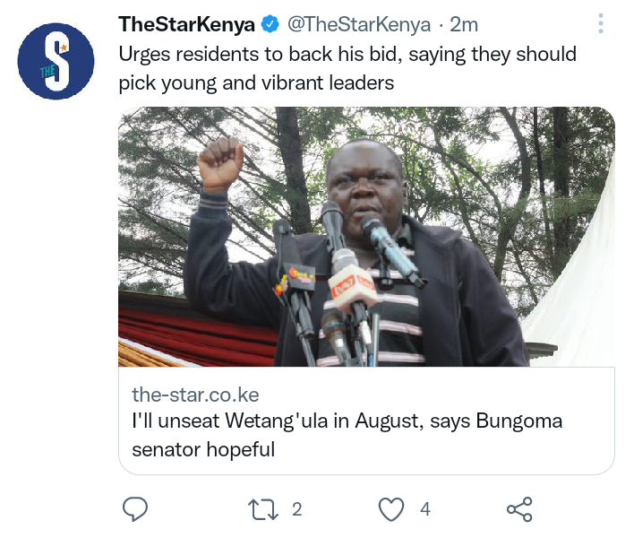Click the blue verified badge
Viewport: 634px width, 538px height.
click(270, 24)
